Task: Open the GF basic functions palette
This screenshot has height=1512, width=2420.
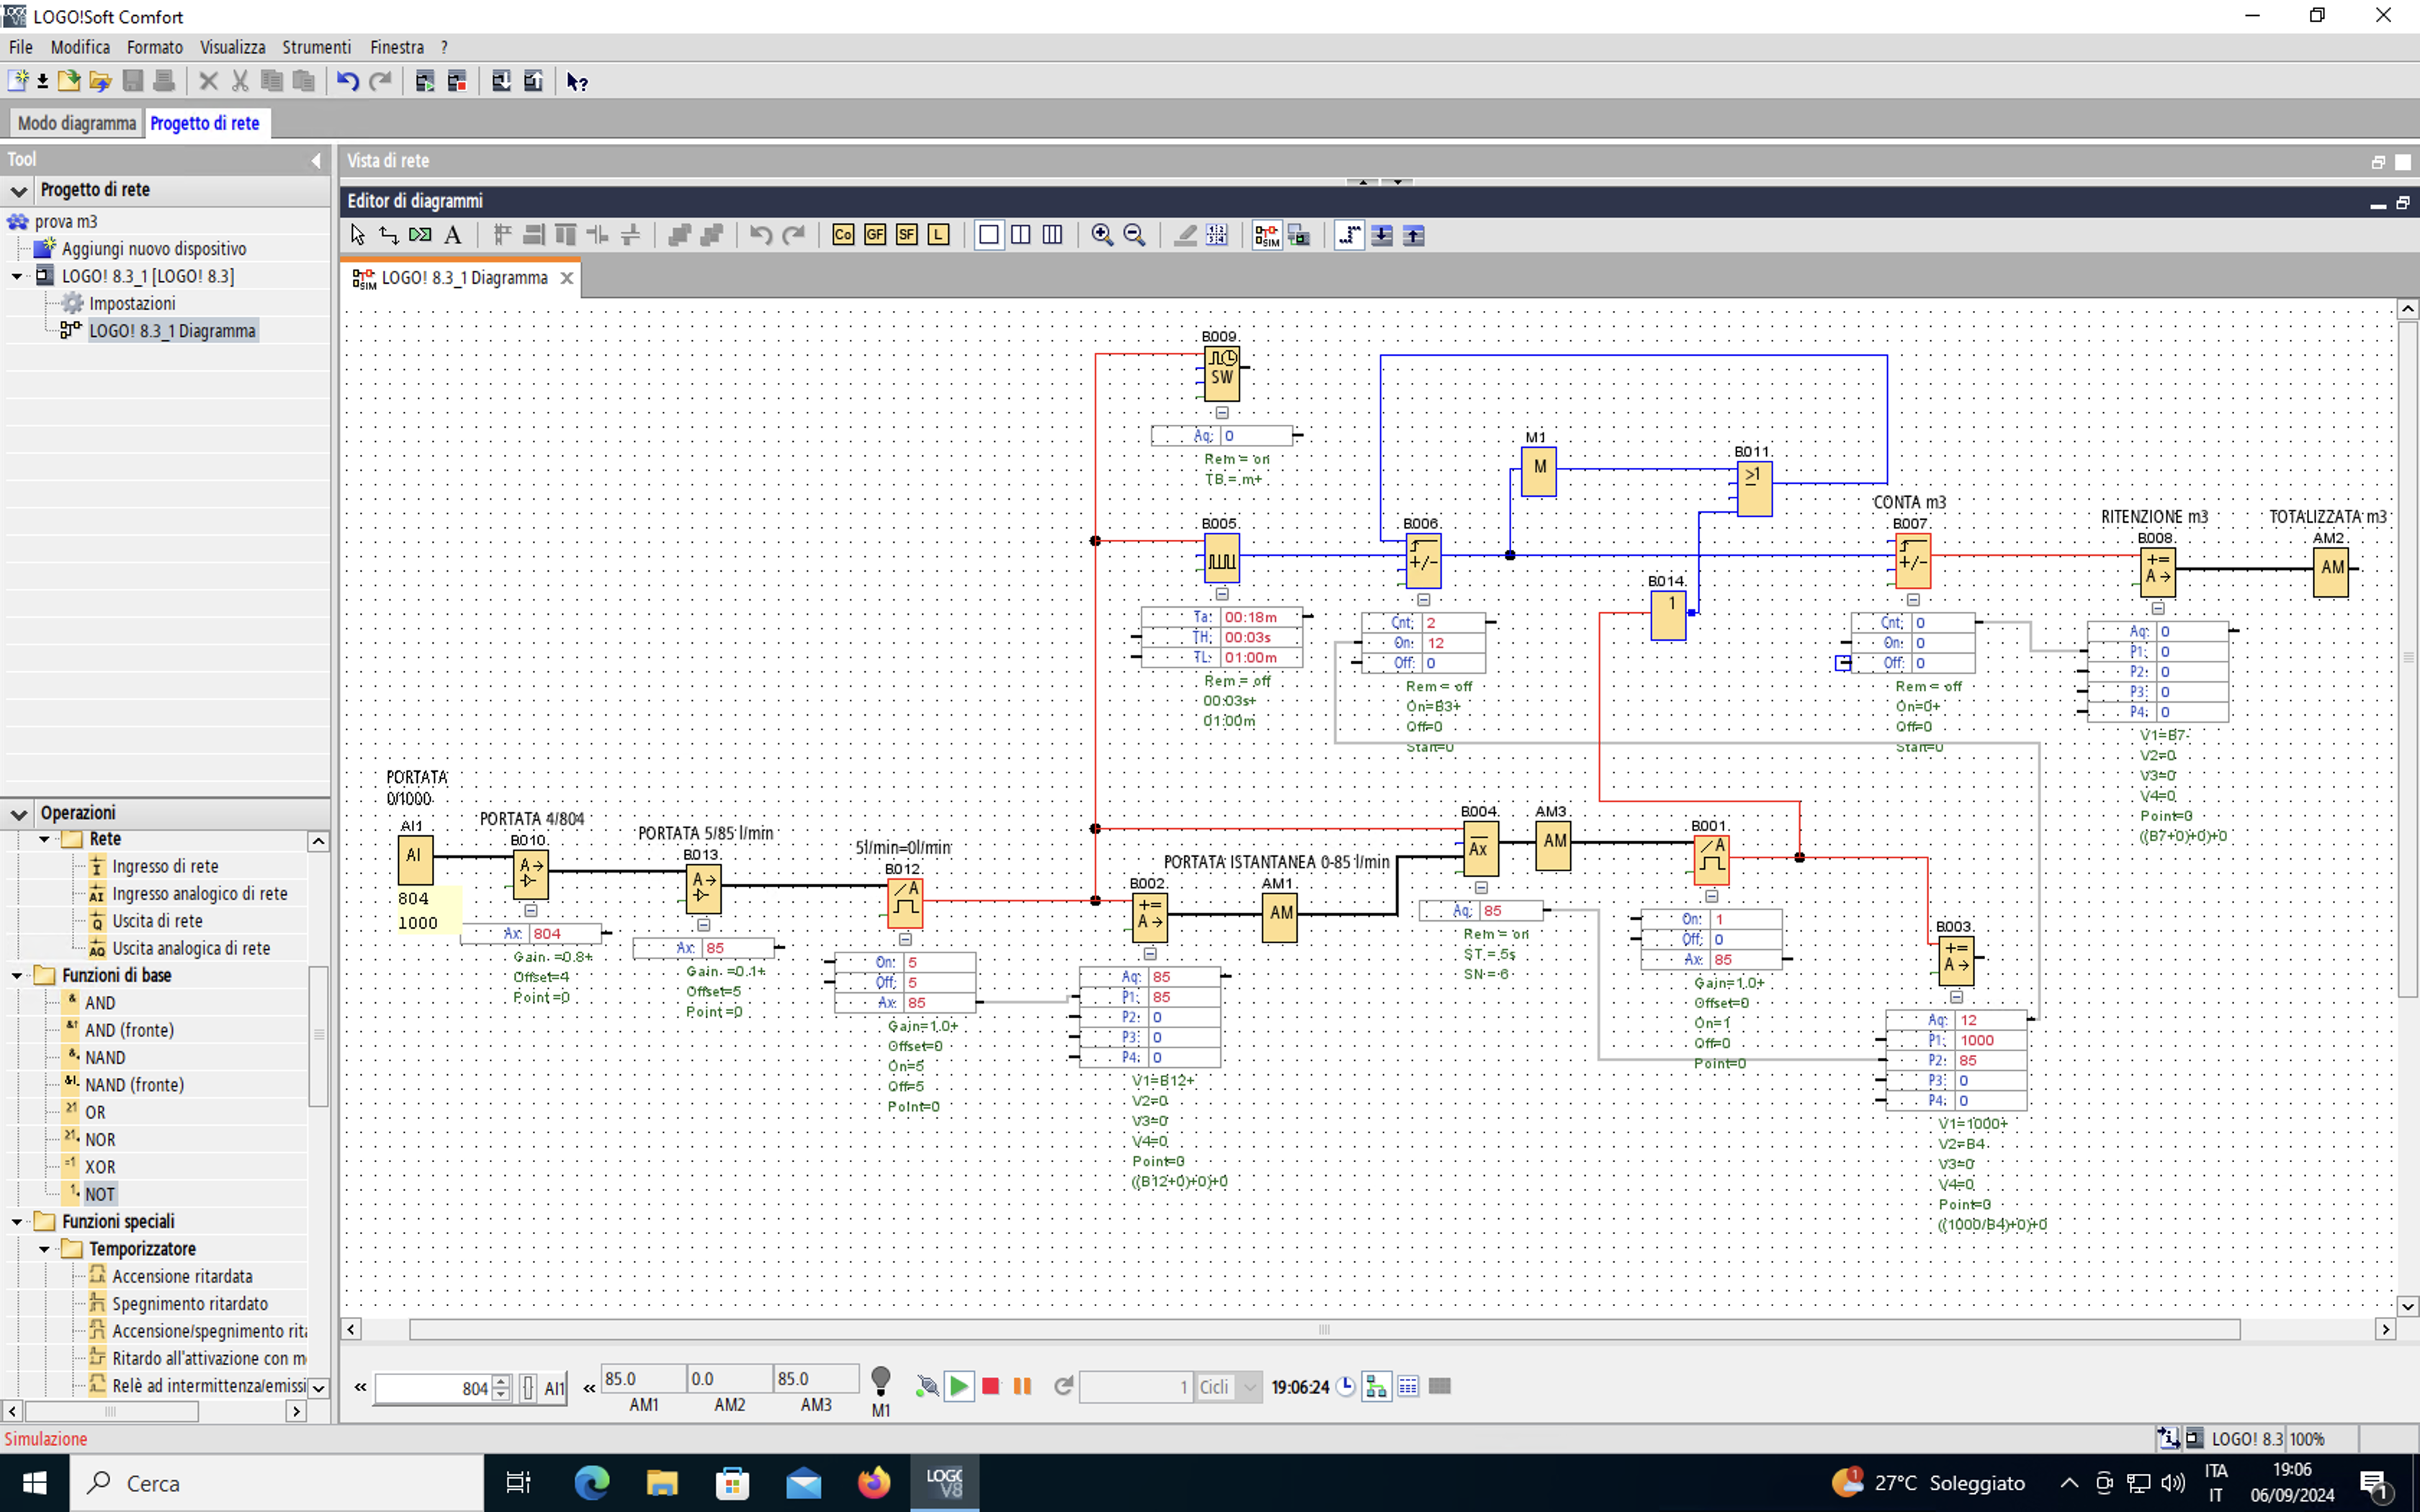Action: pos(875,235)
